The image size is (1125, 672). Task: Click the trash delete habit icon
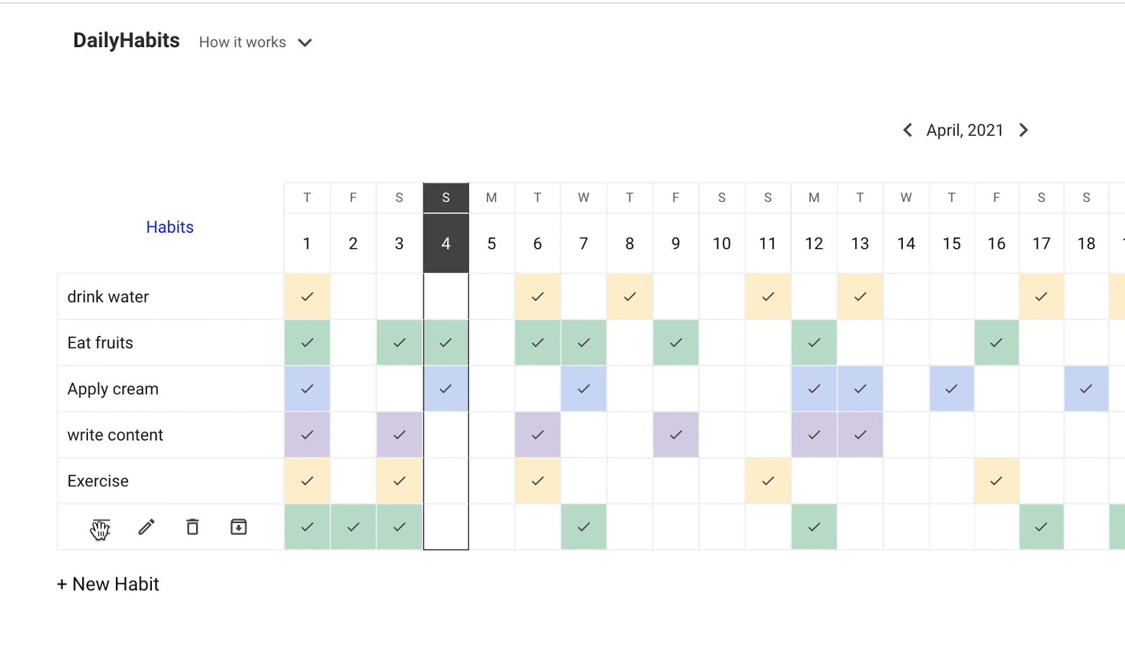(x=193, y=527)
